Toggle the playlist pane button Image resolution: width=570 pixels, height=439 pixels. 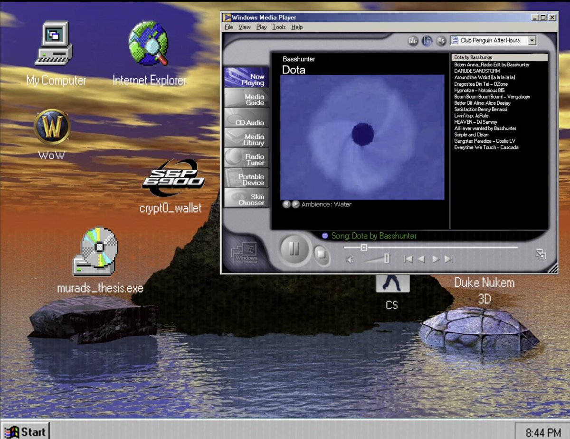click(x=427, y=41)
